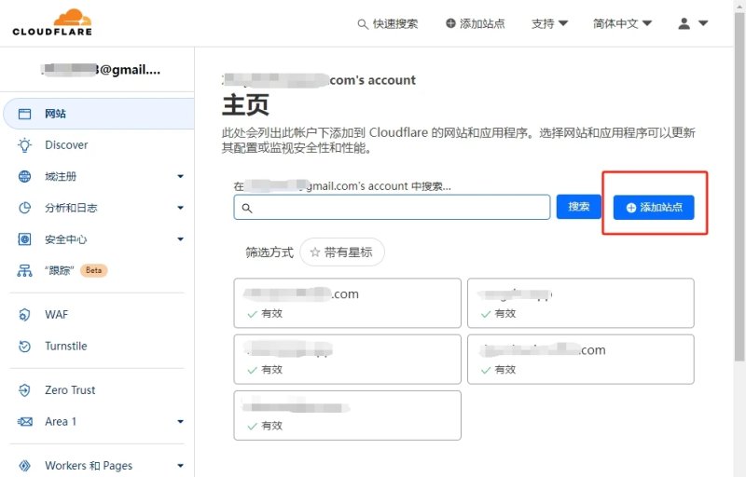The height and width of the screenshot is (477, 746).
Task: Click the Turnstile icon
Action: (25, 347)
